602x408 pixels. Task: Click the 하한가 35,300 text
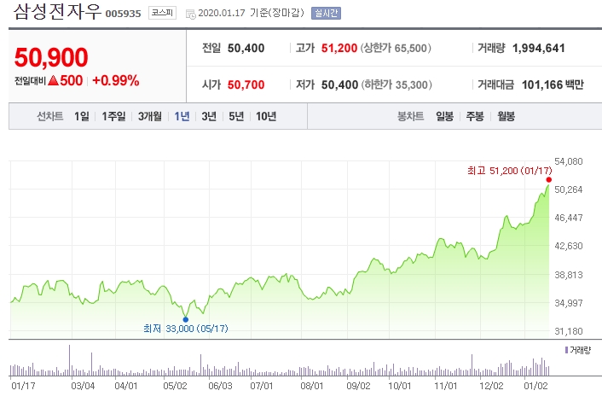[397, 85]
